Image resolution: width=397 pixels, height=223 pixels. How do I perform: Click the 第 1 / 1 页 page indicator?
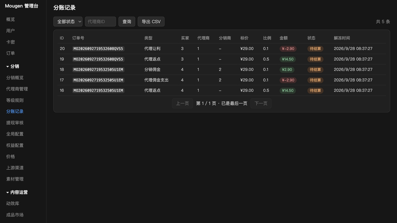[x=206, y=103]
